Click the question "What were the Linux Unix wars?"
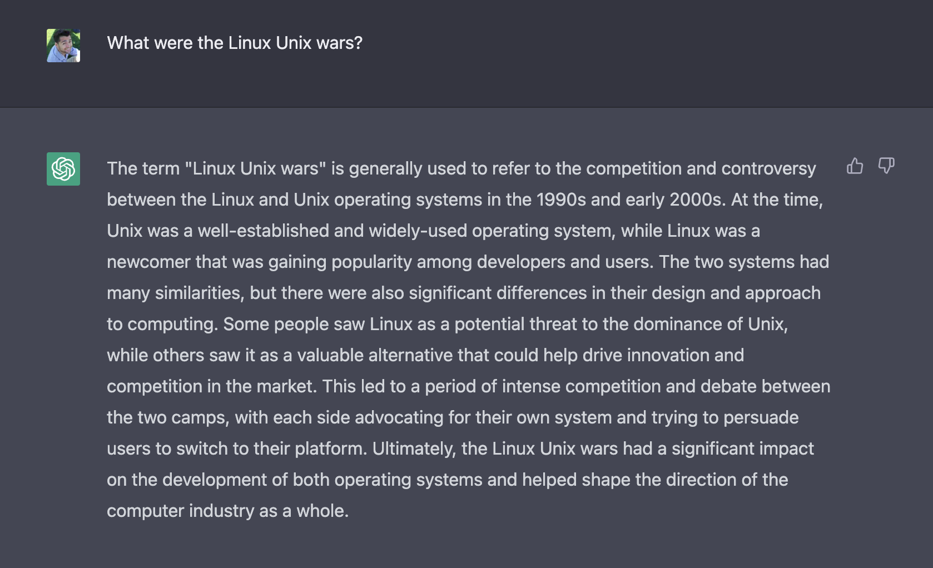The height and width of the screenshot is (568, 933). 234,43
